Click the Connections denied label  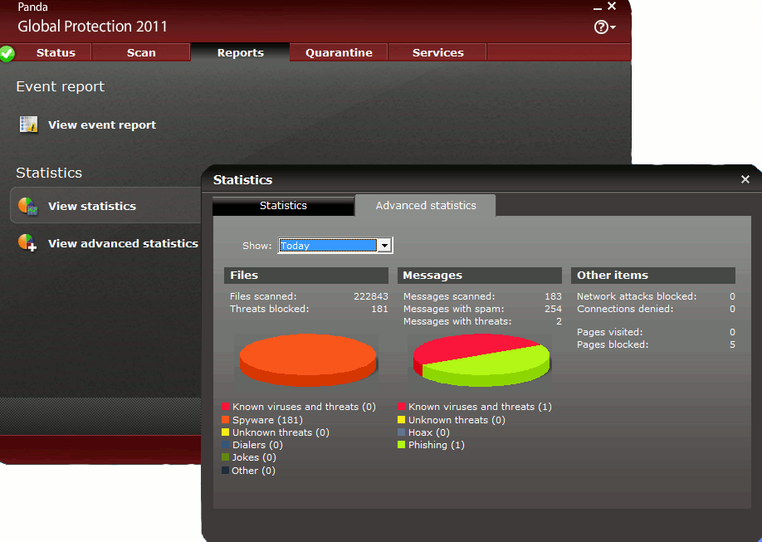pyautogui.click(x=625, y=309)
